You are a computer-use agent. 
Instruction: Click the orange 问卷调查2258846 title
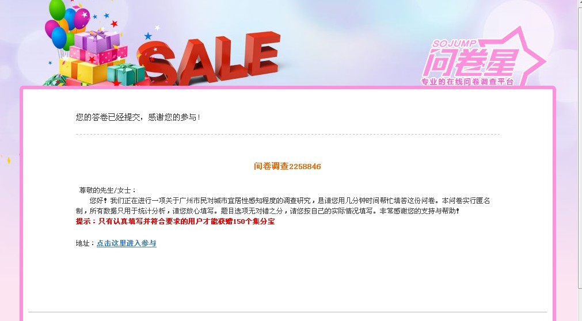tap(287, 166)
